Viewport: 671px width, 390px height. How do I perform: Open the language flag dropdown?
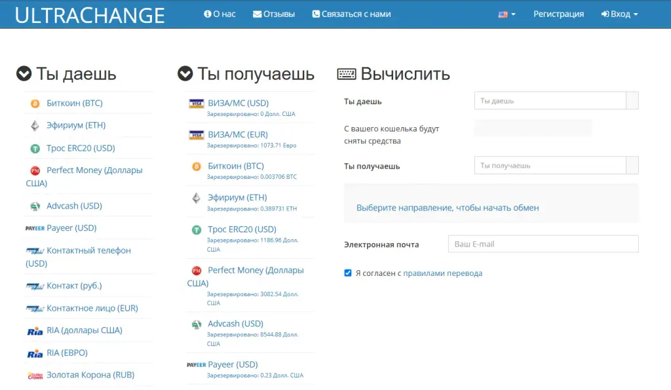pos(507,14)
